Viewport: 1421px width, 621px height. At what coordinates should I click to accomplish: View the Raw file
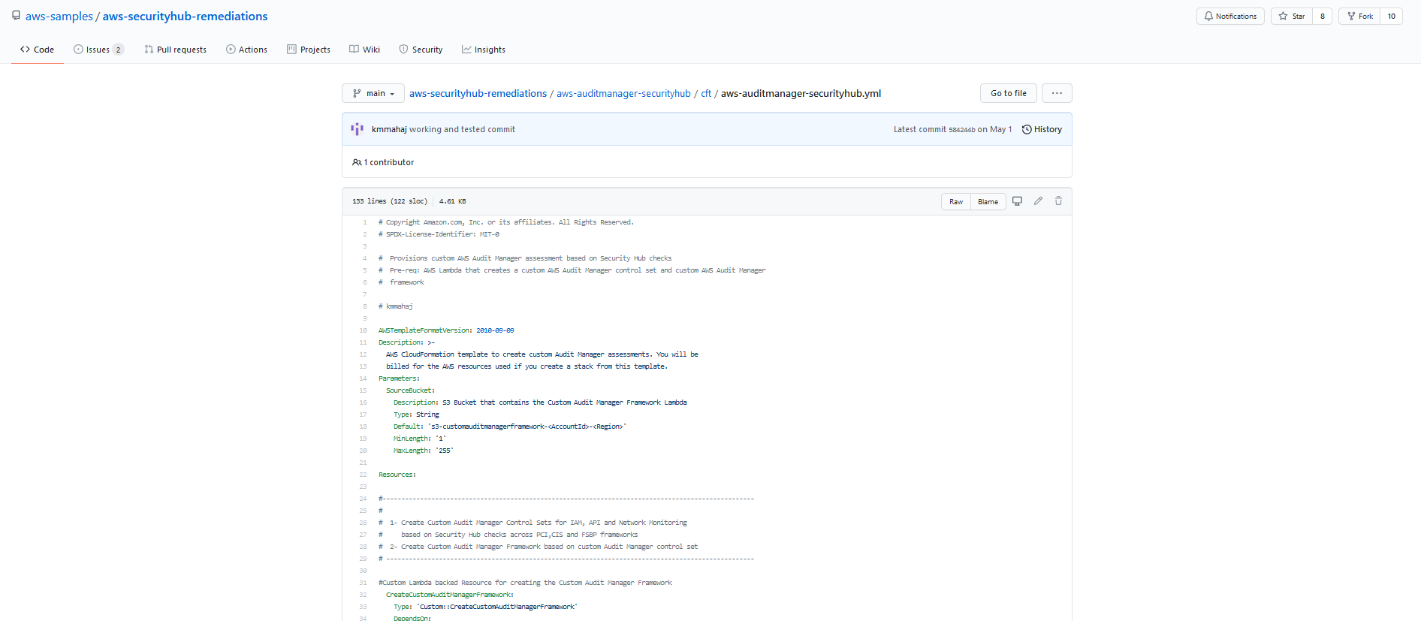point(956,201)
